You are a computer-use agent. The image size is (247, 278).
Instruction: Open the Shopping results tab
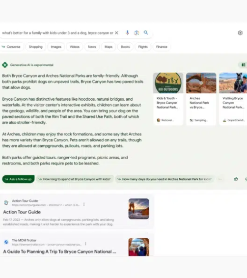[36, 47]
